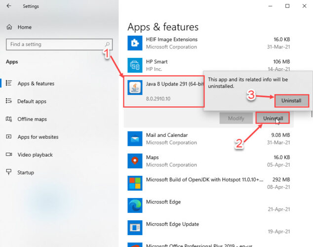Click the HEIF Image Extensions app icon
313x247 pixels.
click(x=135, y=43)
